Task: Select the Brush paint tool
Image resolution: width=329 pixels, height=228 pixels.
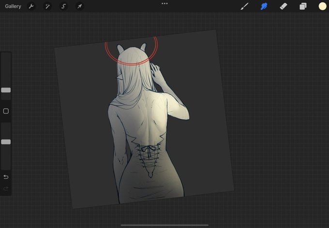Action: 244,6
